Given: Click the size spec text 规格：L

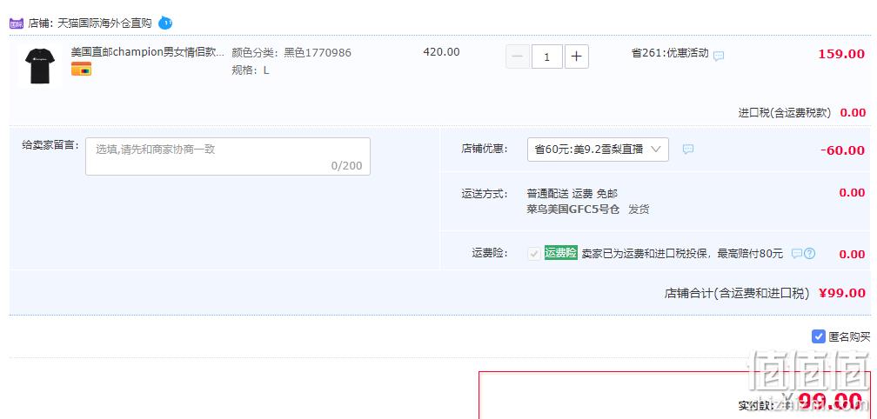Looking at the screenshot, I should click(251, 70).
